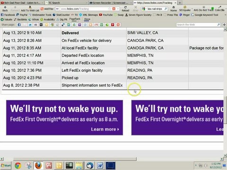Click the On FedEx vehicle for delivery row
This screenshot has width=227, height=170.
pos(113,41)
